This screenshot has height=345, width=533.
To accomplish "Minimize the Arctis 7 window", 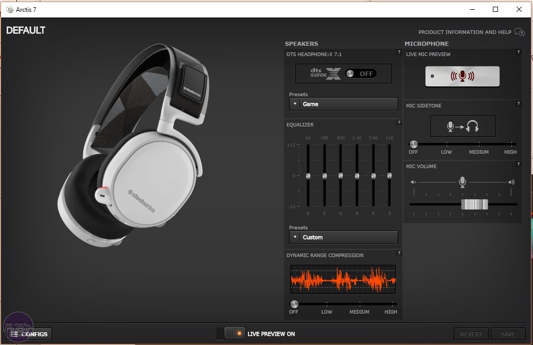I will (x=472, y=9).
